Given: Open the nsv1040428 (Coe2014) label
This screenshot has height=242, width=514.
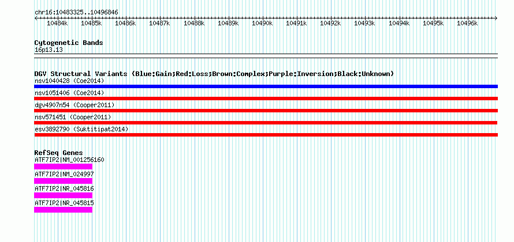Looking at the screenshot, I should [x=69, y=81].
